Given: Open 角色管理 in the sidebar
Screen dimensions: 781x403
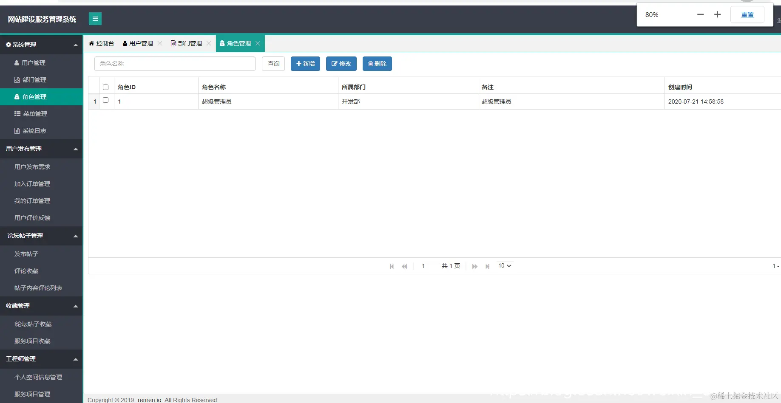Looking at the screenshot, I should click(x=41, y=97).
